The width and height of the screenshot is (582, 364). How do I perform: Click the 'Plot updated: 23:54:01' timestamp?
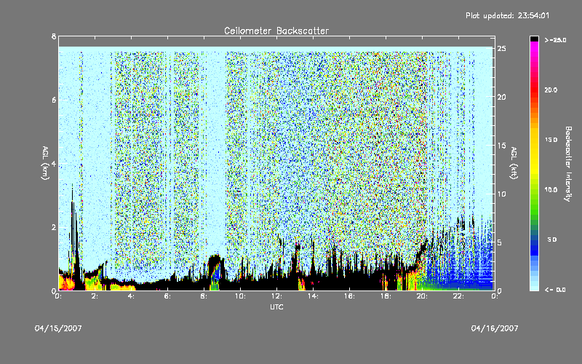pos(507,15)
